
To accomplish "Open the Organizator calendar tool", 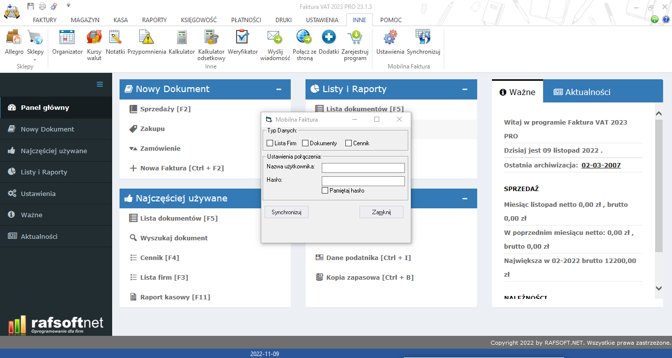I will coord(67,38).
